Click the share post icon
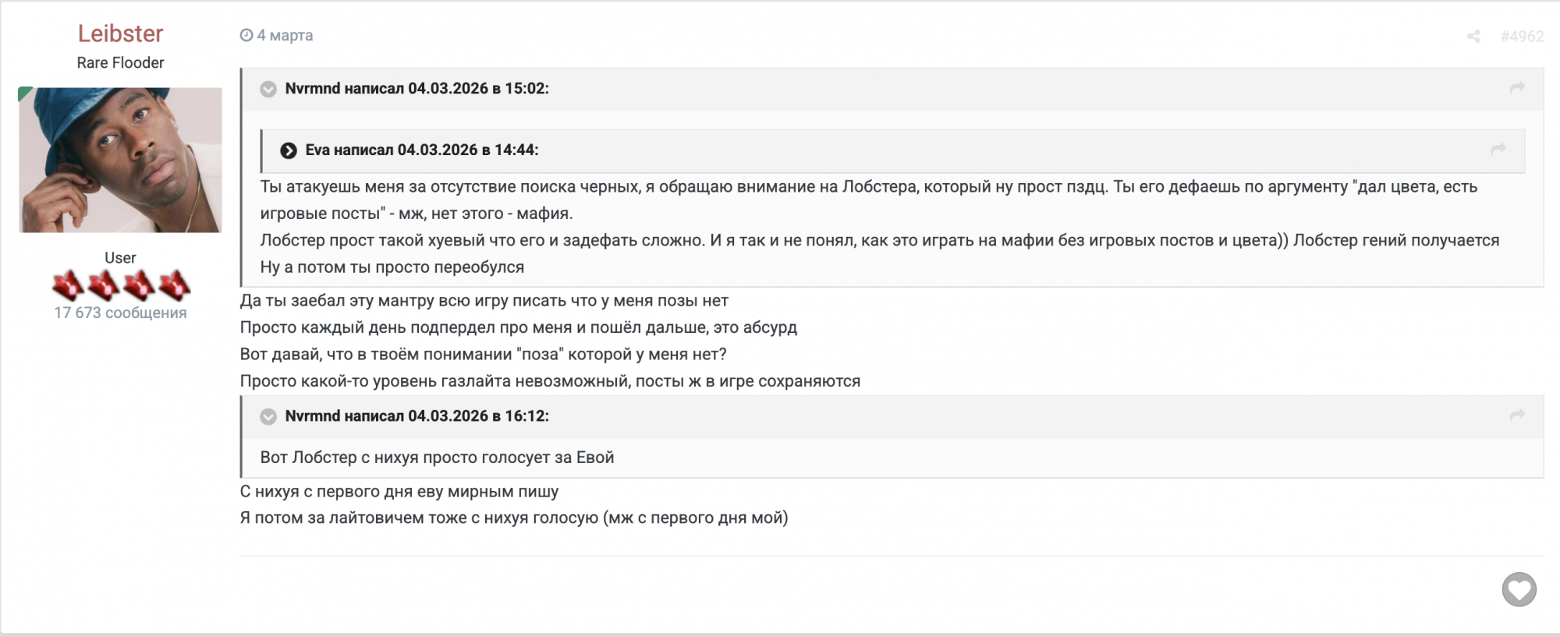 tap(1473, 37)
